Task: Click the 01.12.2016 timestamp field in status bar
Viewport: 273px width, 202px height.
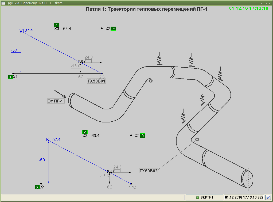Action: (244, 197)
